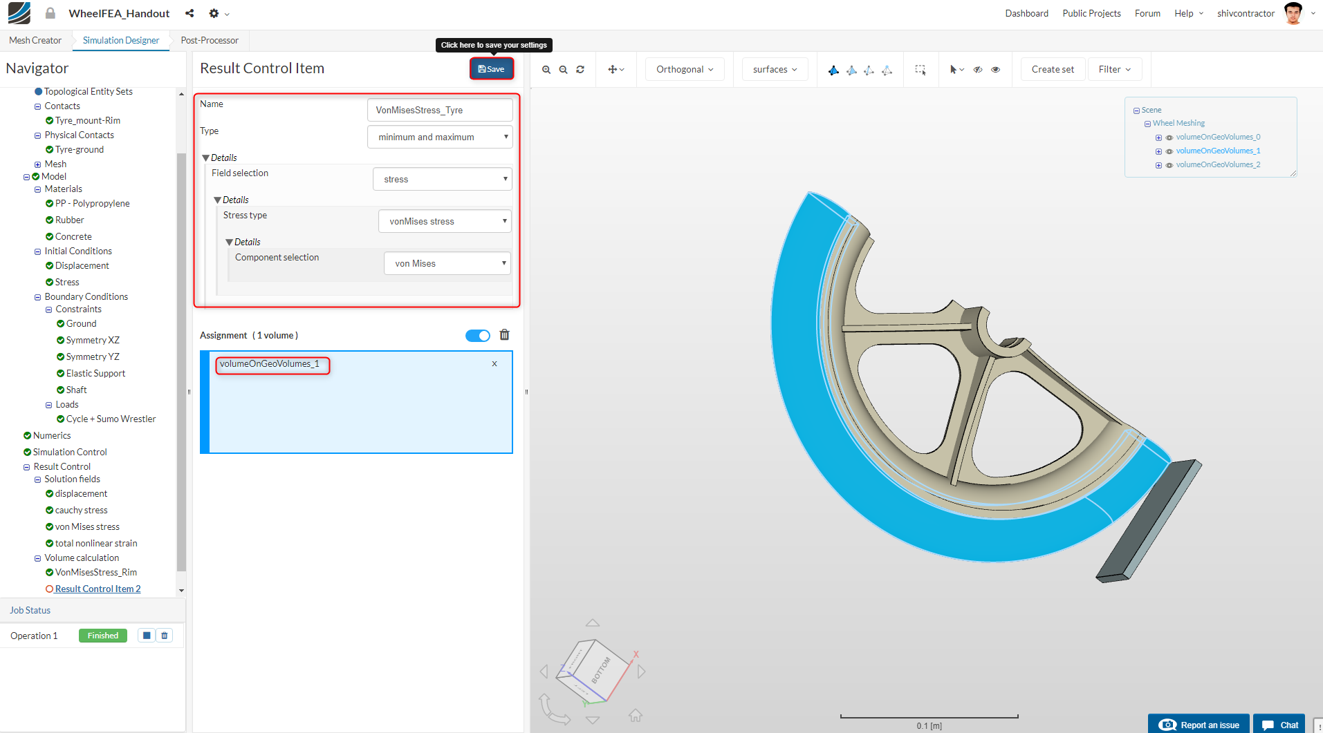1323x733 pixels.
Task: Toggle the Assignment switch off
Action: [477, 336]
